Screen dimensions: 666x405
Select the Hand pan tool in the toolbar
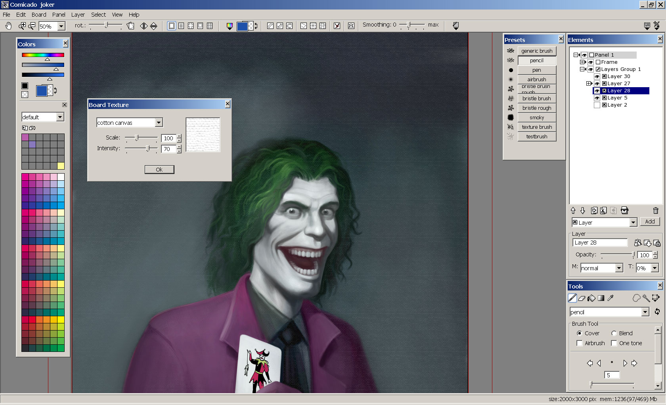(8, 25)
